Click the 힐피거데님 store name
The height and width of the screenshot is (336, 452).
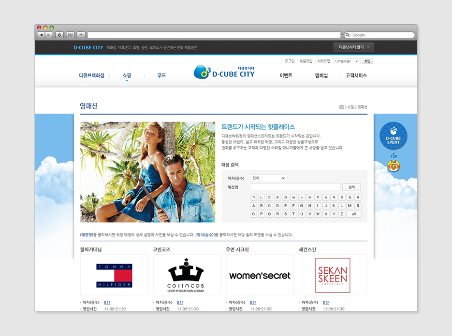tap(91, 249)
